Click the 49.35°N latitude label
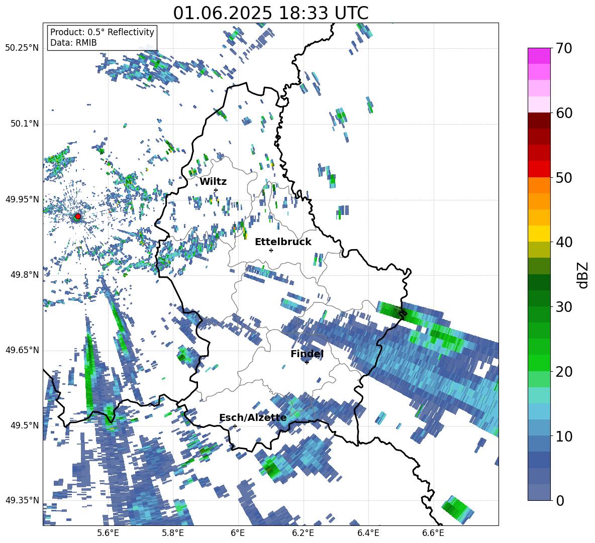Image resolution: width=595 pixels, height=543 pixels. (22, 500)
